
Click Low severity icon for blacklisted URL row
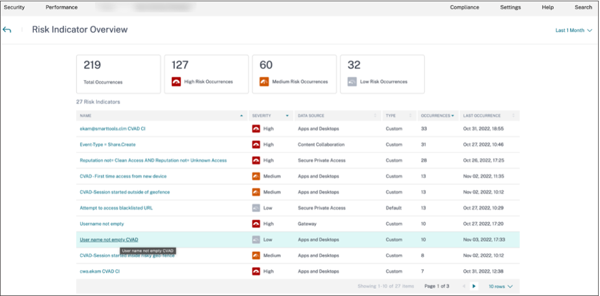tap(256, 208)
